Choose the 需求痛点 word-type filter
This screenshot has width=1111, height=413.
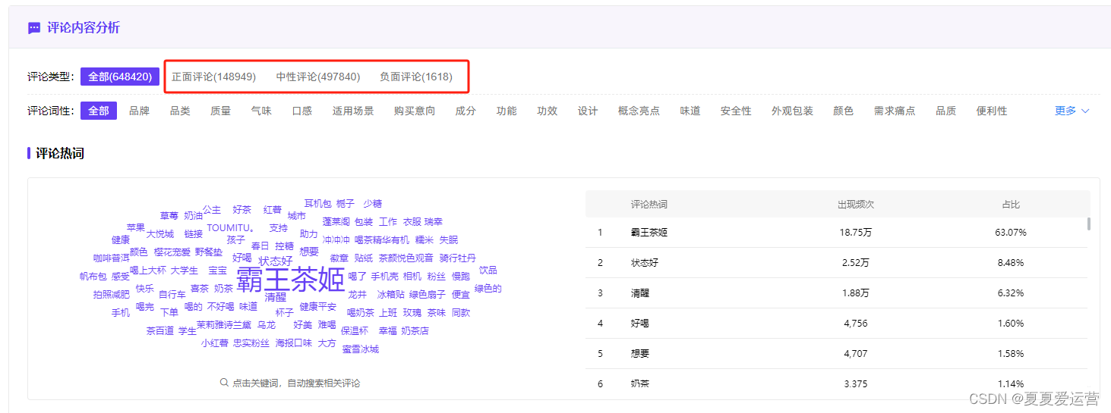point(895,111)
